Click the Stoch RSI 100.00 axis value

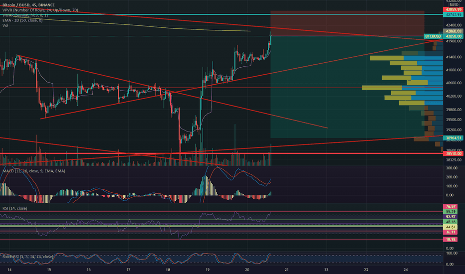pos(452,253)
